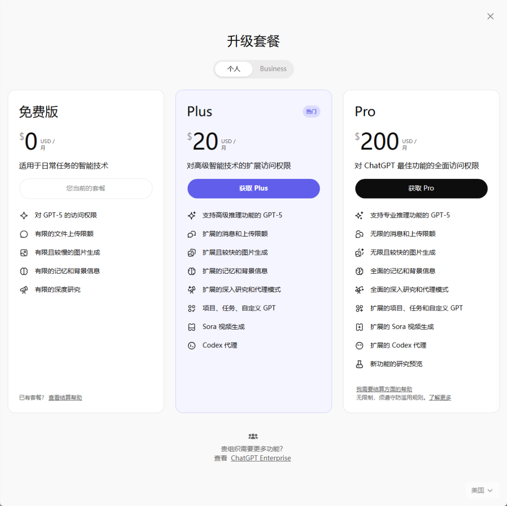Click the text 有限的深度研究
This screenshot has width=507, height=506.
(58, 290)
